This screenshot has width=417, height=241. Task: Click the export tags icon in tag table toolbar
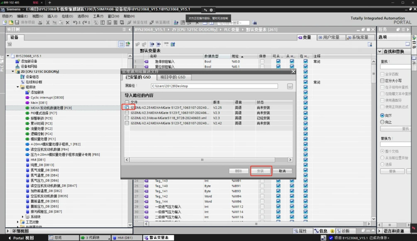click(x=152, y=44)
